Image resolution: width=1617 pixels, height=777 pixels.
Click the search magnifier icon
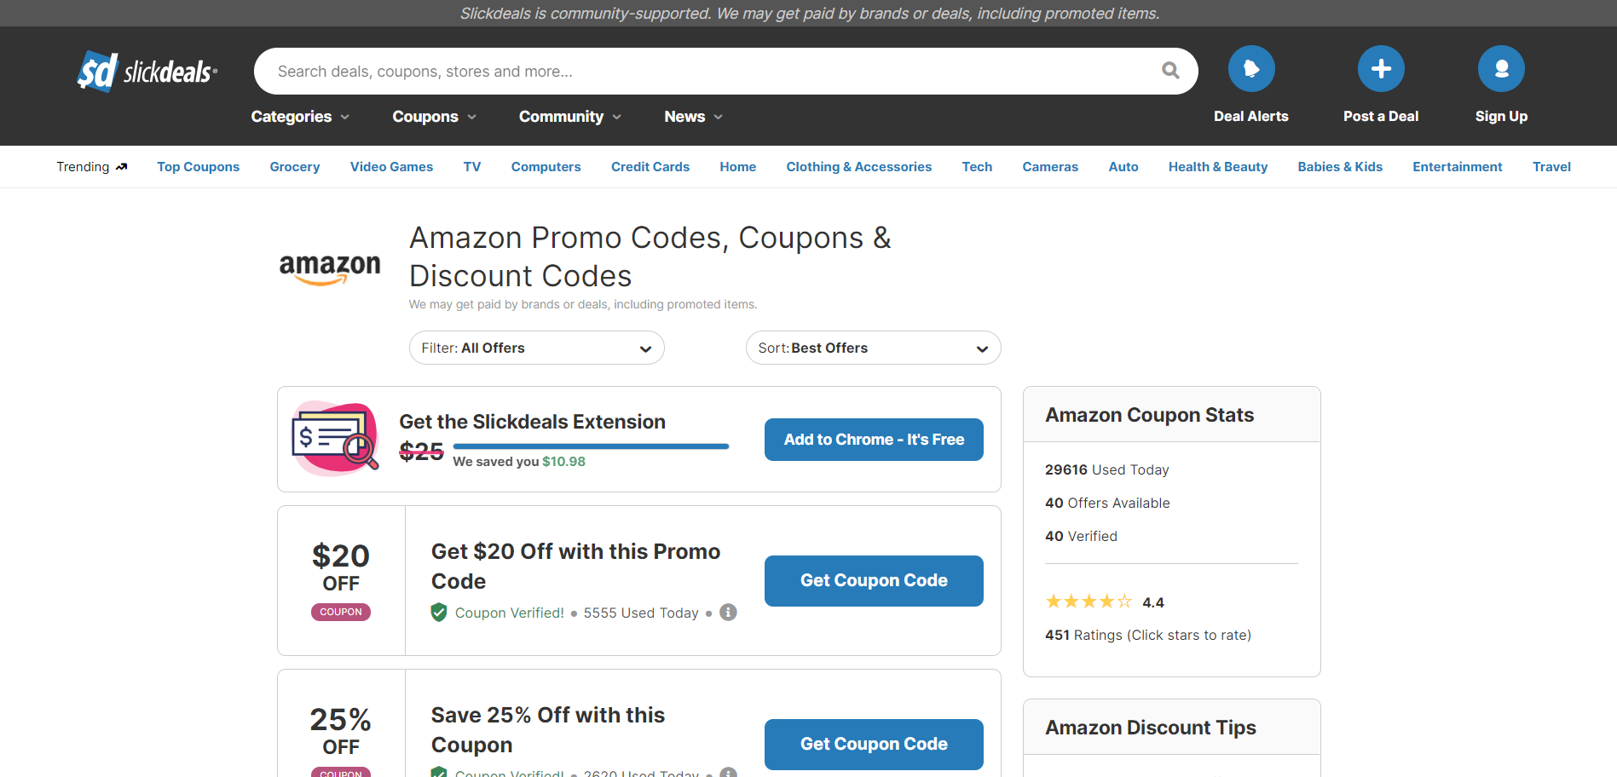point(1170,71)
